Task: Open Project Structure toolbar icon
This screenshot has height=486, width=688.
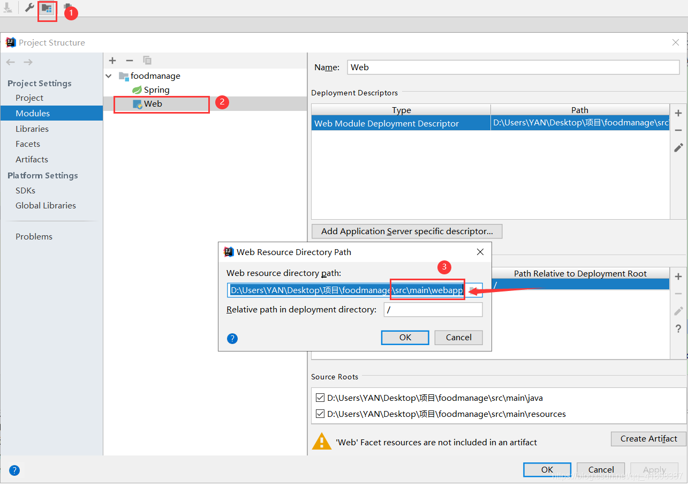Action: [47, 8]
